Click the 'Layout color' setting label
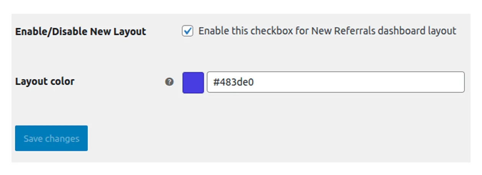The image size is (482, 175). click(45, 81)
